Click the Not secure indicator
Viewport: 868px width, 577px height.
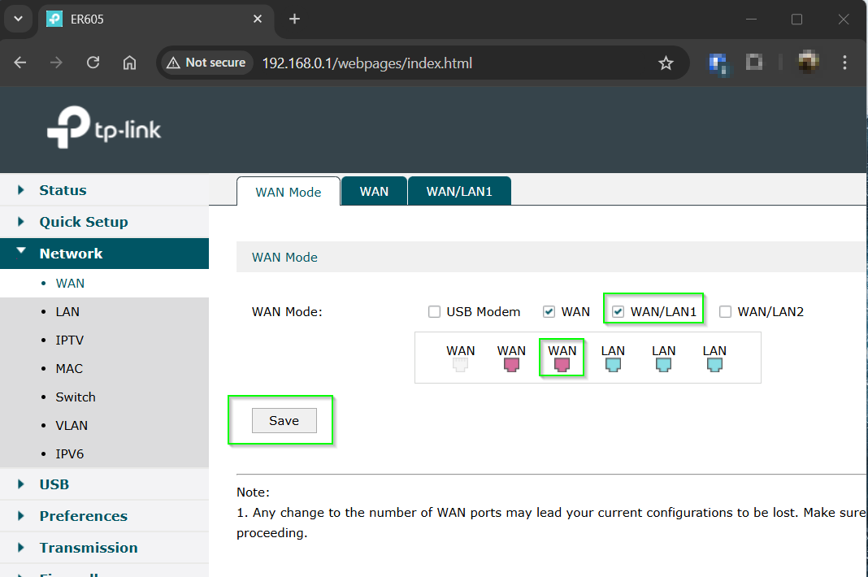point(206,62)
